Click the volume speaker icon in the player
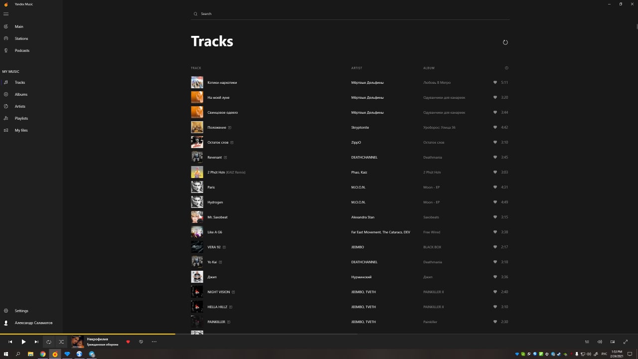 click(x=600, y=342)
